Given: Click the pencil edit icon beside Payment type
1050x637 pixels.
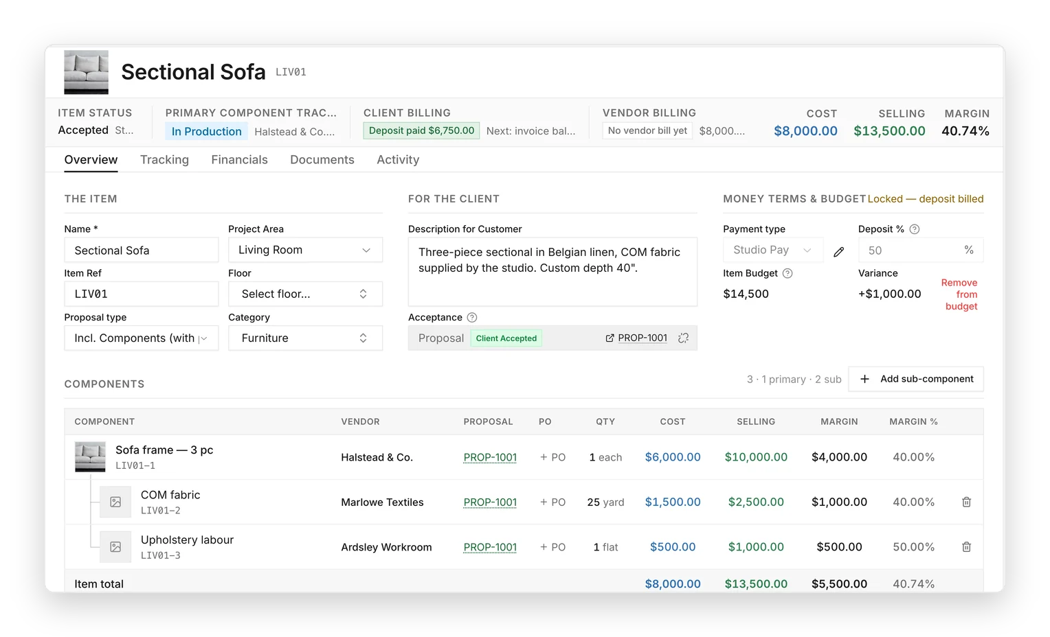Looking at the screenshot, I should tap(838, 252).
